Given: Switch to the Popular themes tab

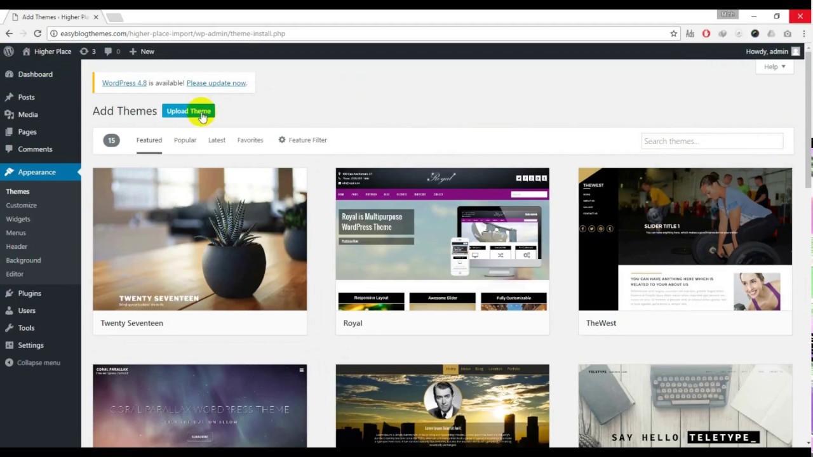Looking at the screenshot, I should (x=185, y=140).
